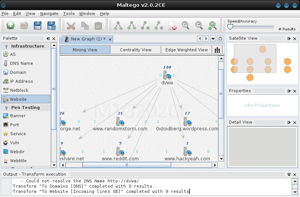Open the File menu

pyautogui.click(x=5, y=13)
